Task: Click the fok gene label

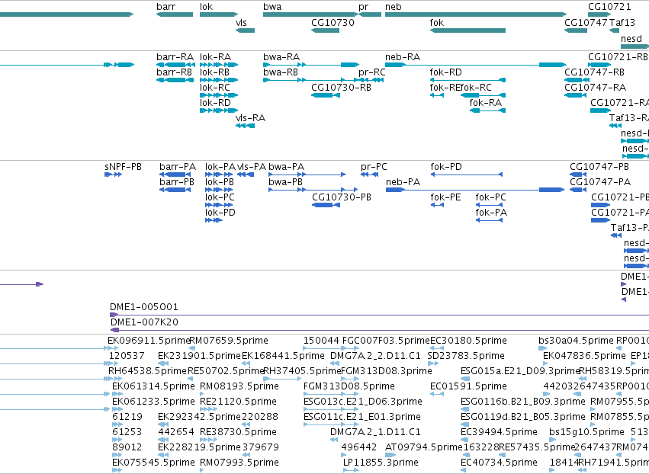Action: click(x=437, y=22)
